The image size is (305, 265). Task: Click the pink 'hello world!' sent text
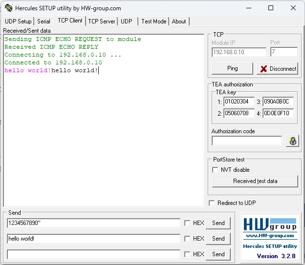pyautogui.click(x=28, y=70)
